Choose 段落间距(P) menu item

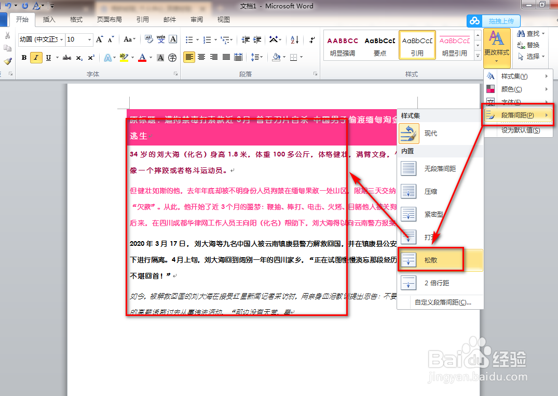(x=518, y=115)
